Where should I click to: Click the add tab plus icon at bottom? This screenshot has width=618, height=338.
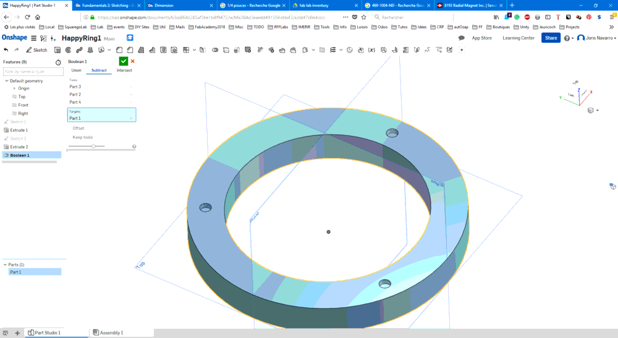(x=17, y=333)
